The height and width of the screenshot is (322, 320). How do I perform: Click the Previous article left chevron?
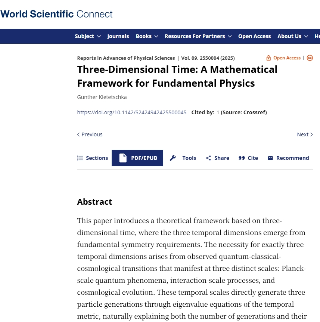click(x=78, y=134)
